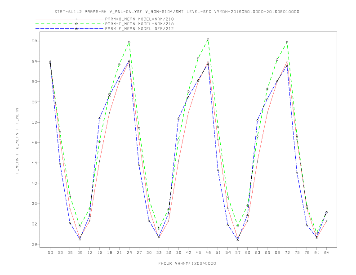Click x-axis forecast hour label 81

coord(317,253)
